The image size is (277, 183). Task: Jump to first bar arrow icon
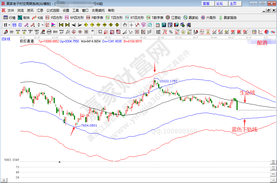tap(61, 25)
